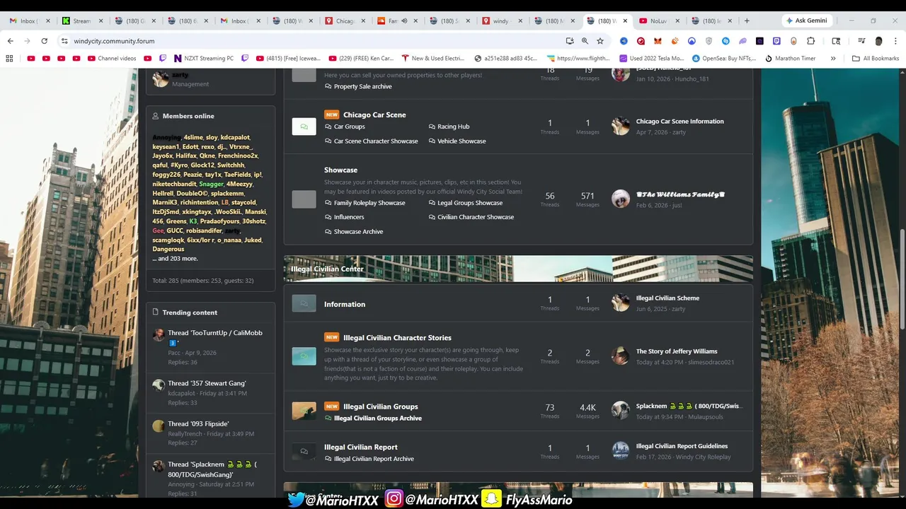Open the Channel videos bookmark
This screenshot has height=509, width=906.
click(x=112, y=59)
